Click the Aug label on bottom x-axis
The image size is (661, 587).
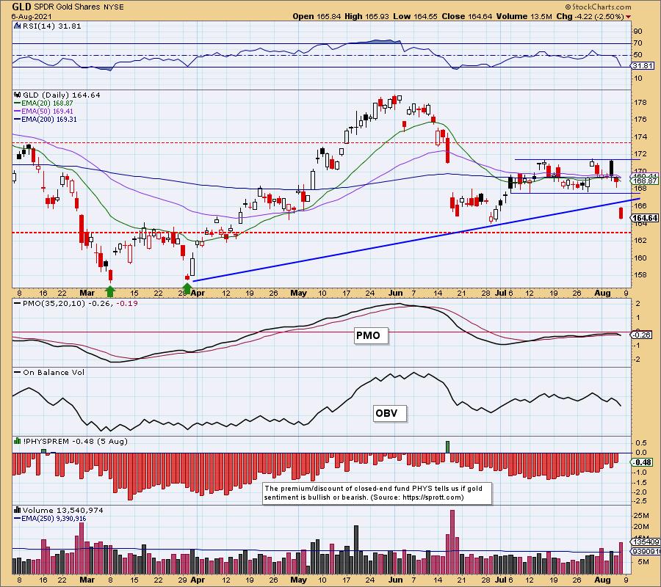coord(602,580)
